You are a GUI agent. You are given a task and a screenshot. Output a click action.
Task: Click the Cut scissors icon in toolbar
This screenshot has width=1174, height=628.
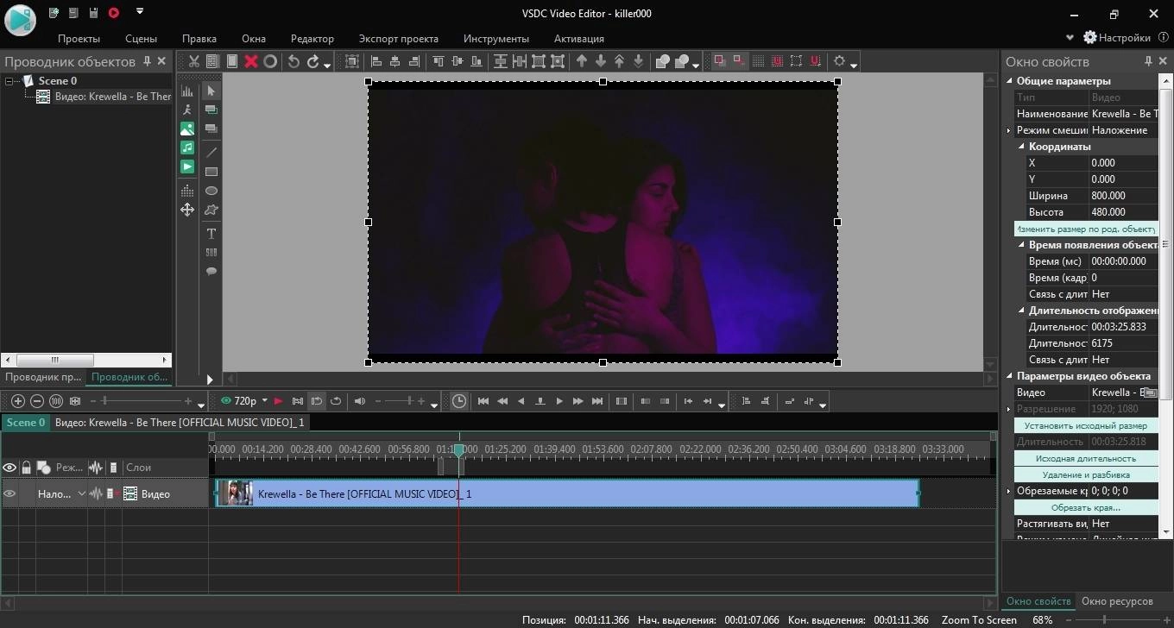click(193, 61)
